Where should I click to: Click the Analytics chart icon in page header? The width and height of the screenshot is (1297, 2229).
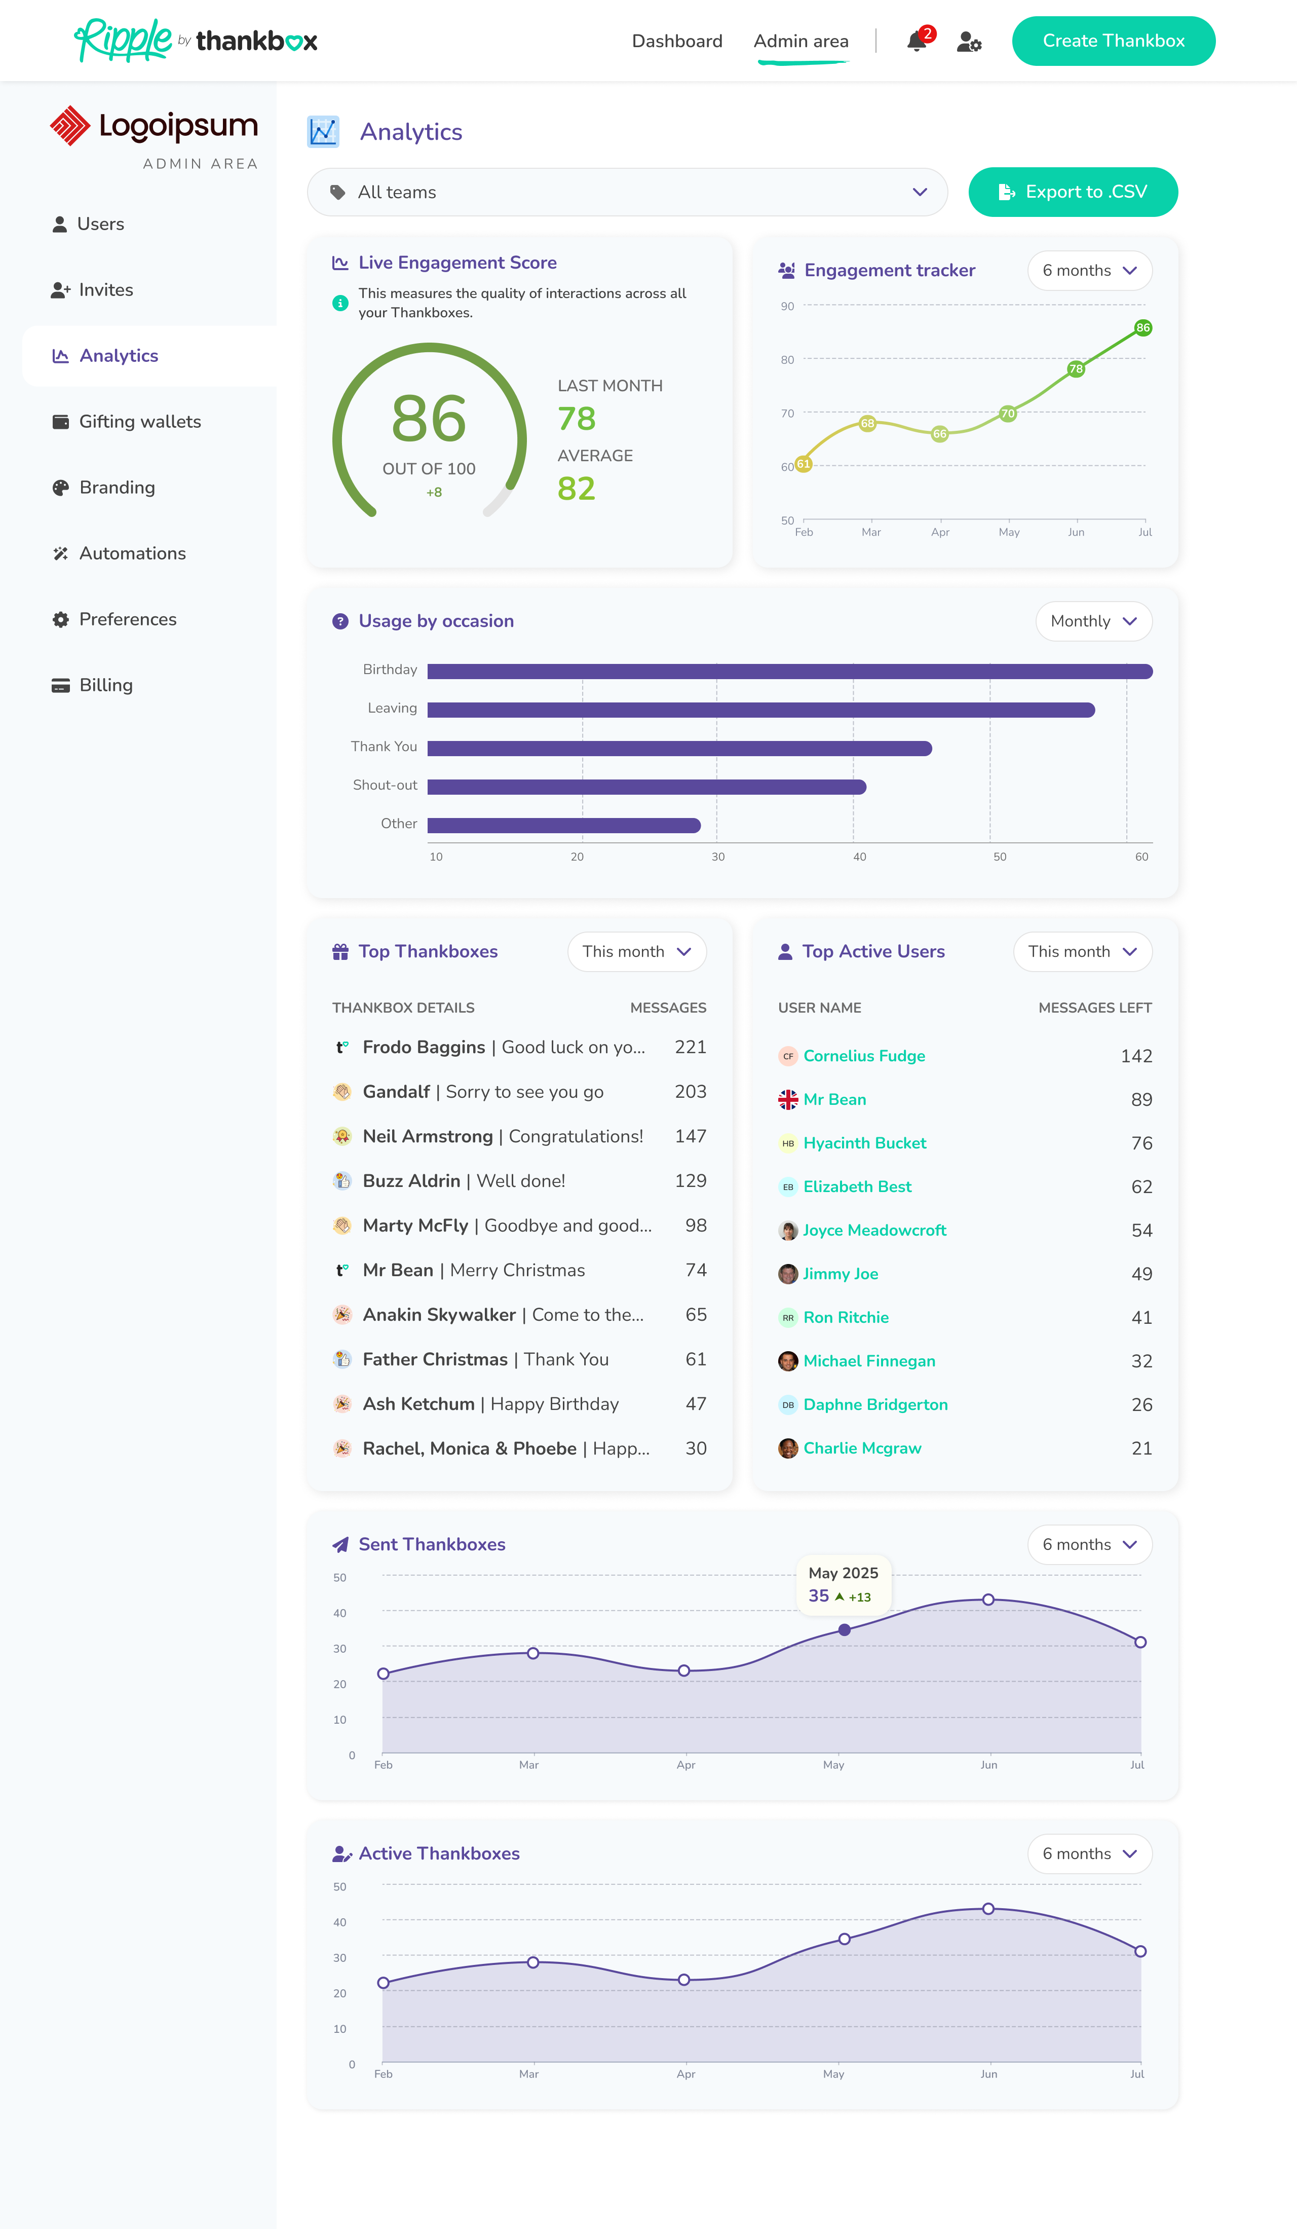tap(323, 132)
